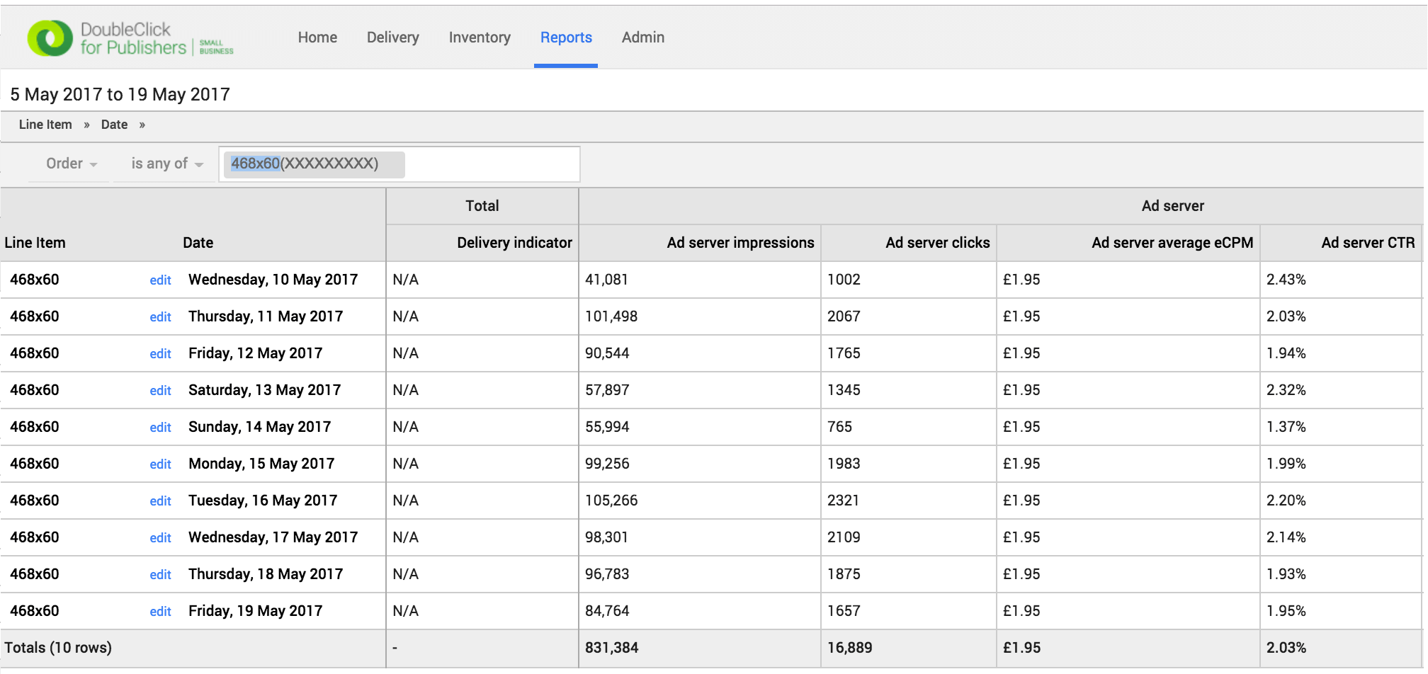
Task: Select clicks value 2321
Action: coord(843,501)
